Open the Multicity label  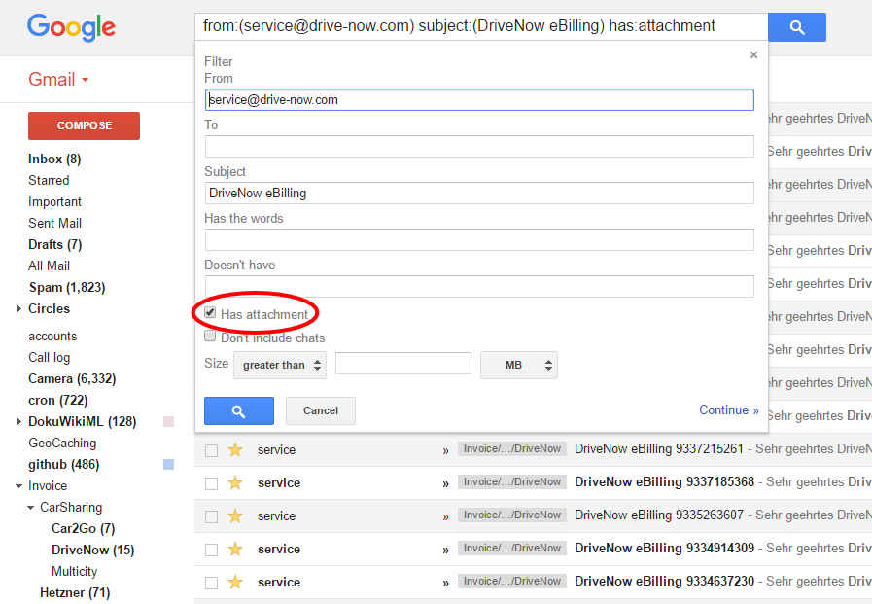pos(75,571)
